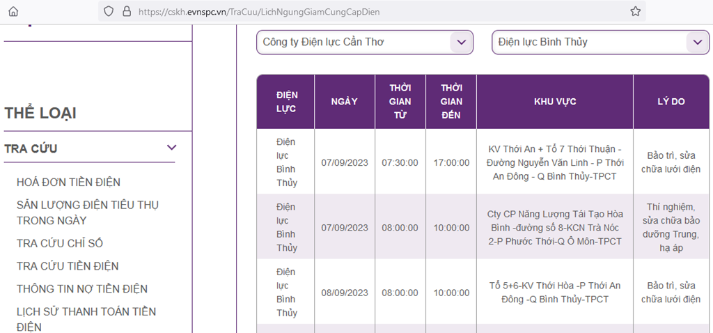The width and height of the screenshot is (713, 333).
Task: Select SẢN LƯỢNG ĐIỆN TIÊU THỤ TRONG NGÀY
Action: (x=88, y=213)
